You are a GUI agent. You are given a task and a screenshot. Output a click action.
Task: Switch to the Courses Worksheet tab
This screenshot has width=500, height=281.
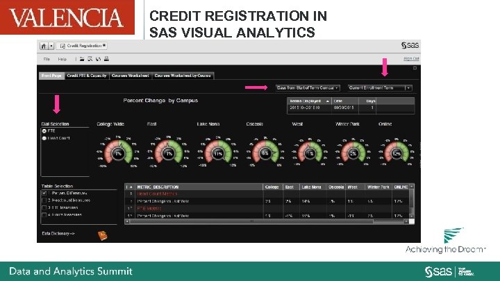coord(130,76)
